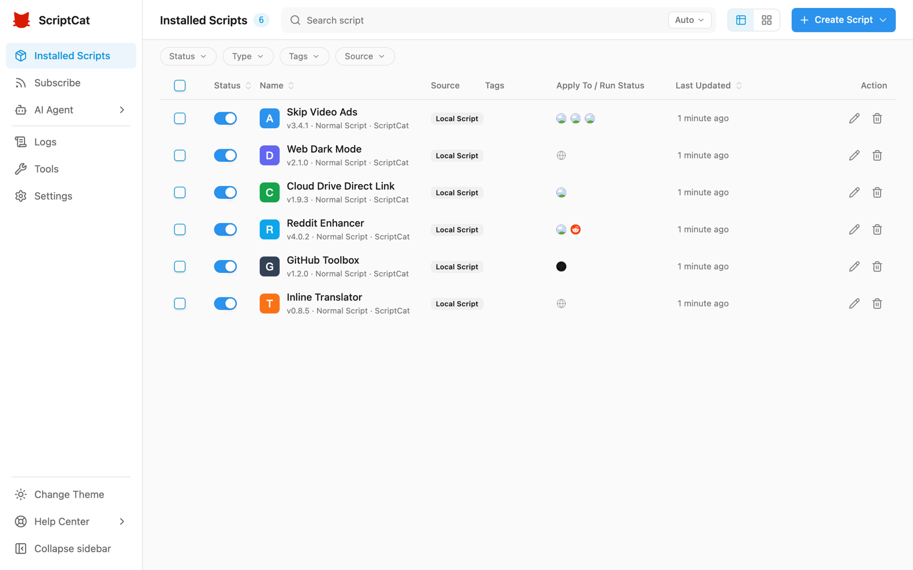Open the Logs page
The width and height of the screenshot is (913, 570).
pyautogui.click(x=71, y=142)
